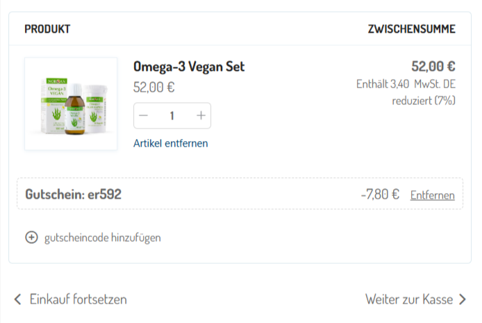This screenshot has height=323, width=482.
Task: Click the circled plus icon for adding coupon
Action: click(31, 238)
